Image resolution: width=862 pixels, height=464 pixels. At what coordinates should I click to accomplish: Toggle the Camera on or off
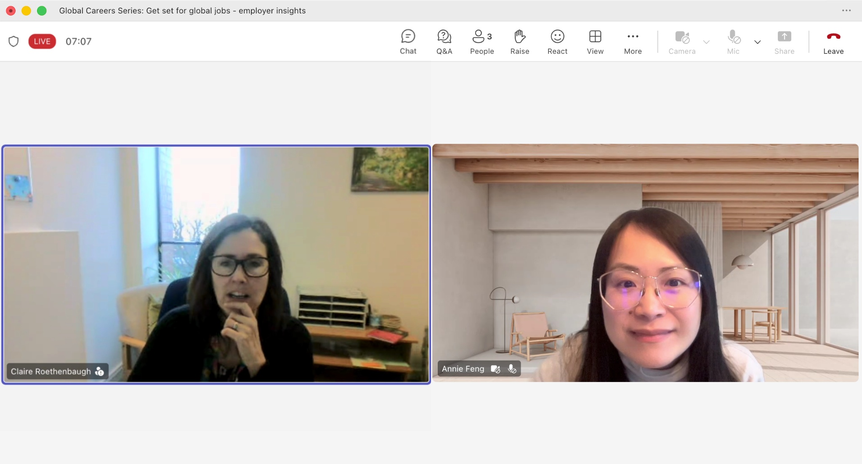click(x=682, y=42)
